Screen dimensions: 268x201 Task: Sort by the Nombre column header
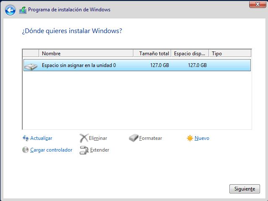click(x=86, y=54)
